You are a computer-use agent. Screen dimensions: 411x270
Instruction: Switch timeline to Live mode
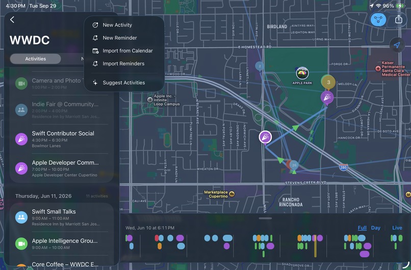click(x=397, y=228)
